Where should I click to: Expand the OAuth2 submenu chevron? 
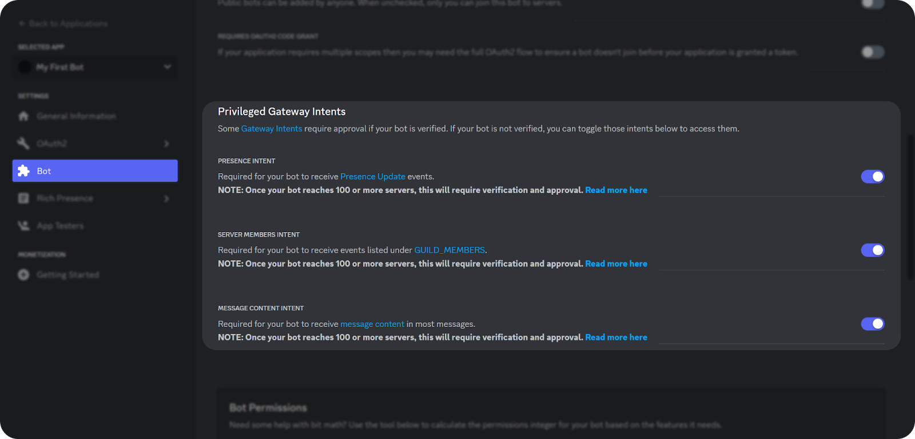pyautogui.click(x=166, y=143)
